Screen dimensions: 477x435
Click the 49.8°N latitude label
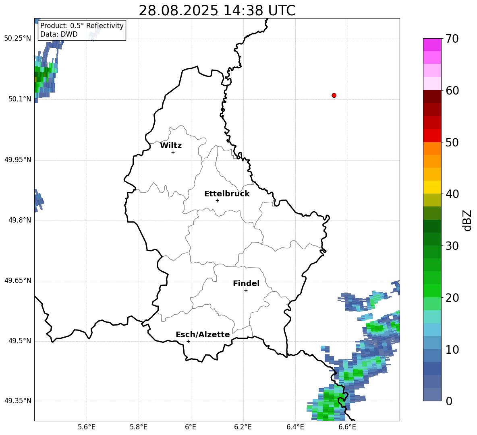click(x=20, y=220)
